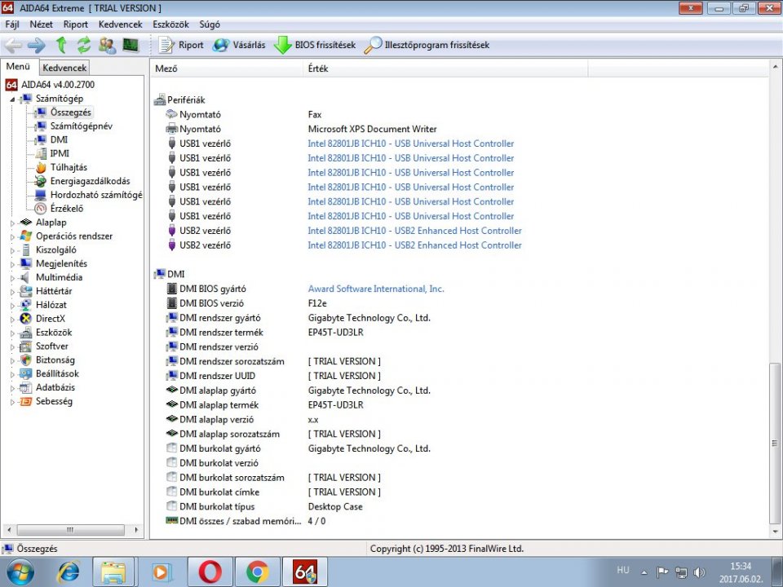Click the tree pane horizontal scrollbar
783x587 pixels.
pyautogui.click(x=71, y=530)
